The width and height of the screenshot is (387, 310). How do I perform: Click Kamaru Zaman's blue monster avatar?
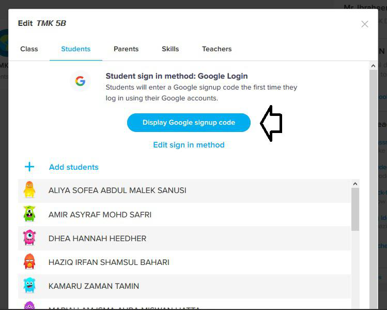tap(29, 286)
